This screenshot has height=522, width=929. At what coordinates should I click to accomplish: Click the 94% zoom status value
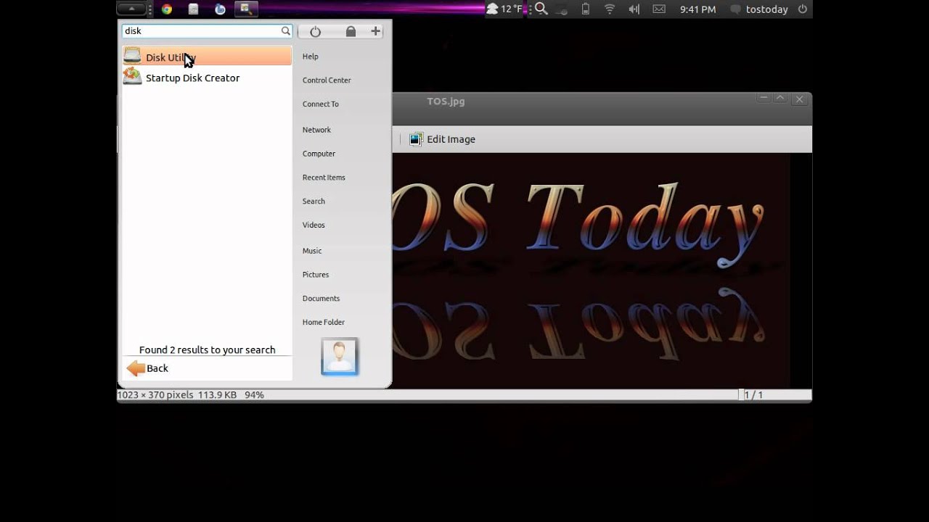tap(254, 395)
